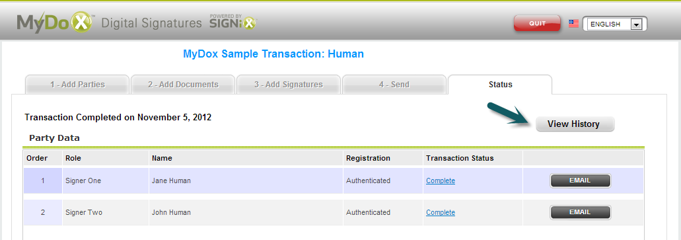Select the 4 - Send tab

coord(394,85)
